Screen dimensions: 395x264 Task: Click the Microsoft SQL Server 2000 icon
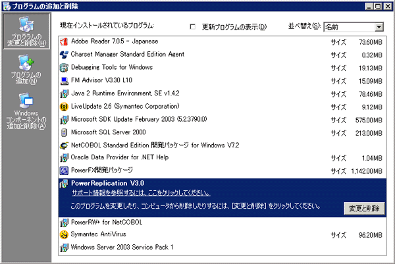click(x=64, y=132)
